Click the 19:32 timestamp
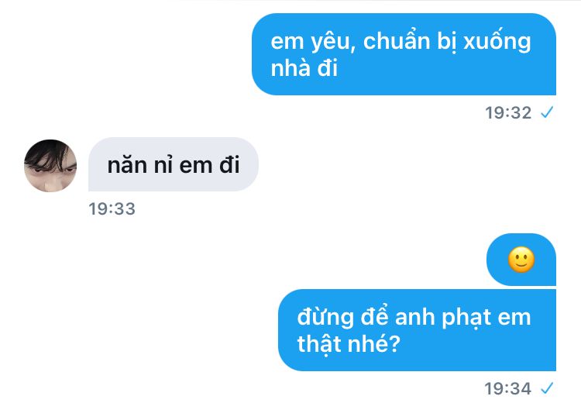The image size is (581, 403). (x=508, y=112)
